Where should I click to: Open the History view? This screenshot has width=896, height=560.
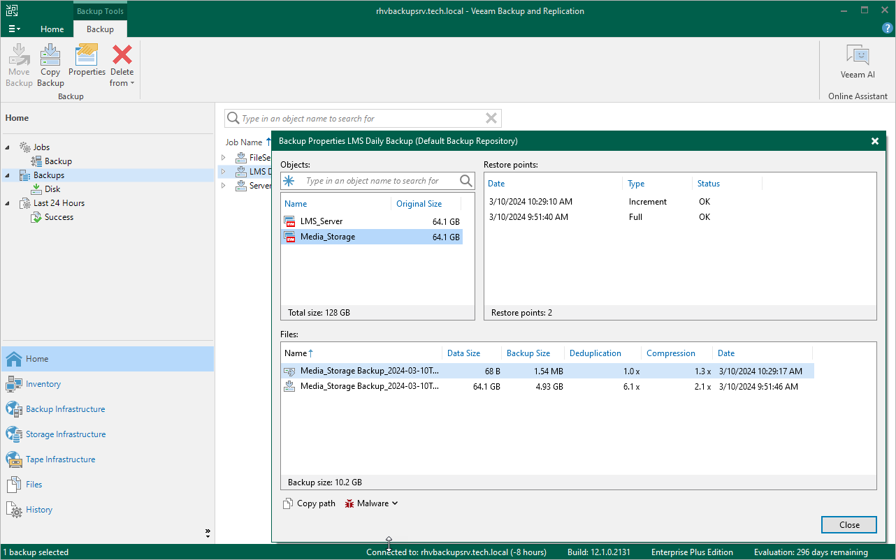(39, 510)
